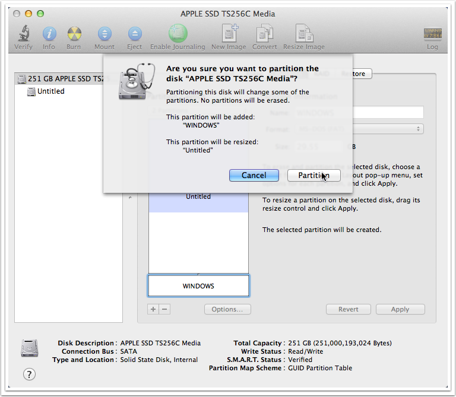Open Help with the question mark button
Image resolution: width=456 pixels, height=397 pixels.
(x=29, y=374)
